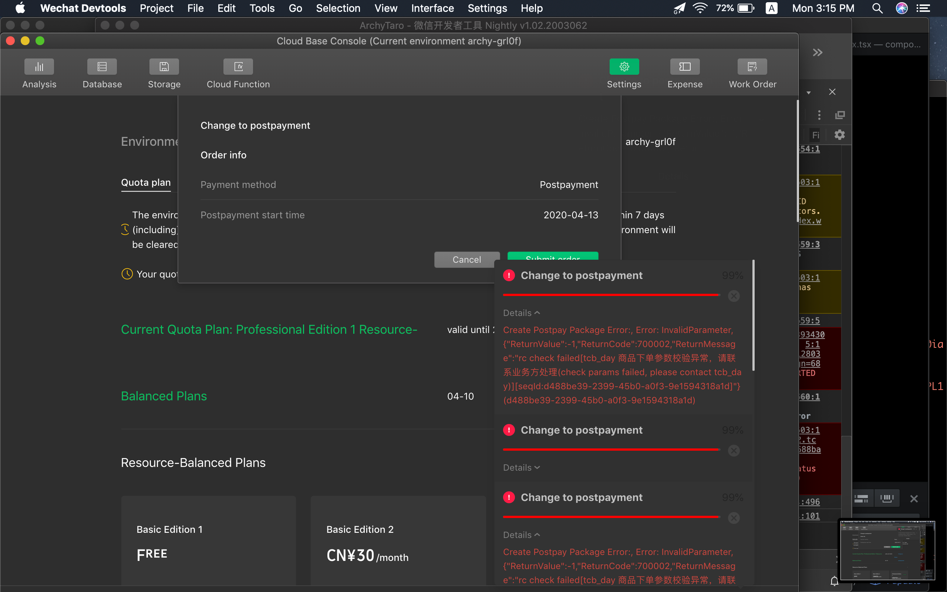Collapse Details of the third error notification

pyautogui.click(x=521, y=535)
